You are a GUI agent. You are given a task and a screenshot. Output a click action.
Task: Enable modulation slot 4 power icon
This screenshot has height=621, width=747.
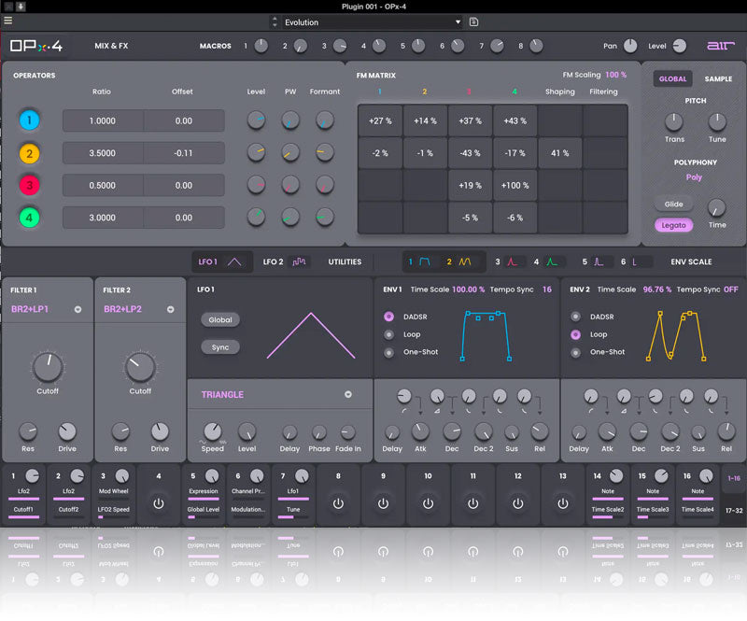tap(159, 503)
